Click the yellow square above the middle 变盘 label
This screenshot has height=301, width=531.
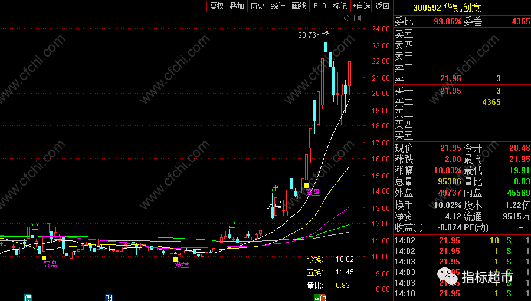175,259
